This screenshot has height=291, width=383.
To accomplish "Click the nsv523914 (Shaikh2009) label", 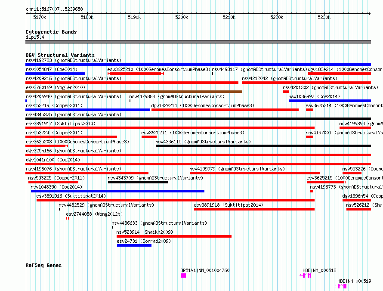I will tap(145, 232).
